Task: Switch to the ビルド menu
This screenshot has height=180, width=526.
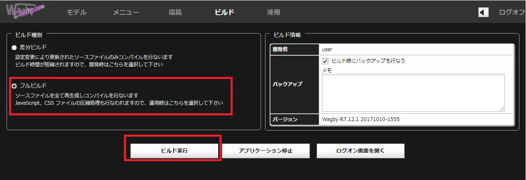Action: tap(224, 12)
